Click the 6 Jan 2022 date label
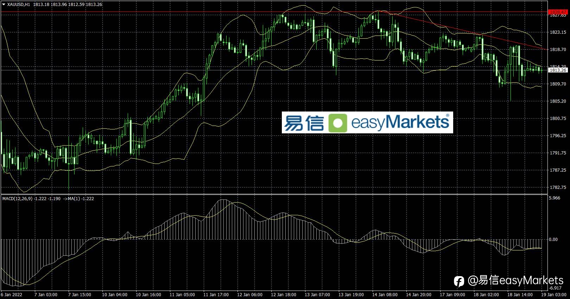Viewport: 570px width, 299px height. (12, 295)
